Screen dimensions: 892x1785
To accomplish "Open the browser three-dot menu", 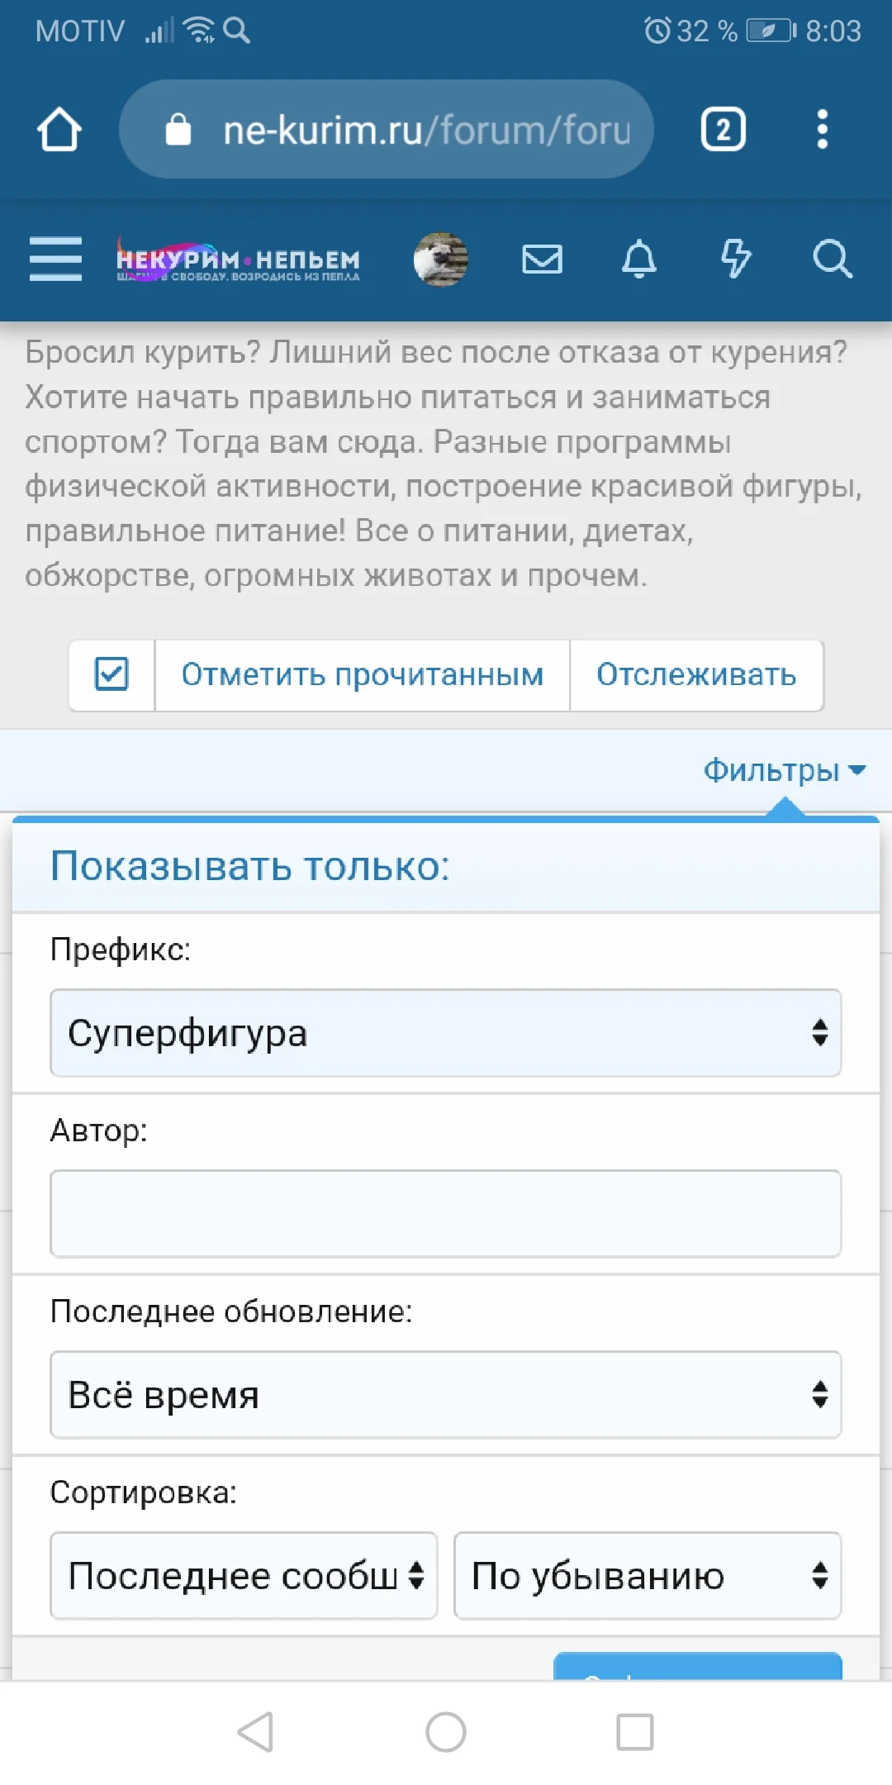I will pos(822,130).
